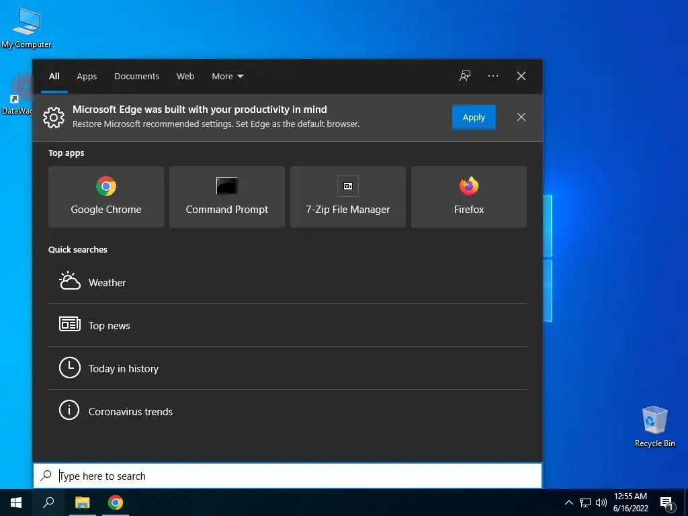Open 7-Zip File Manager tile
Screen dimensions: 688x516
point(348,197)
